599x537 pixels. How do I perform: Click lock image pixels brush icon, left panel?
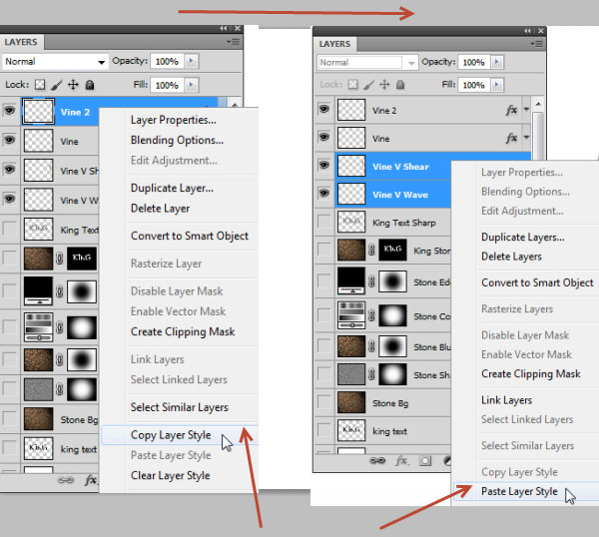57,85
